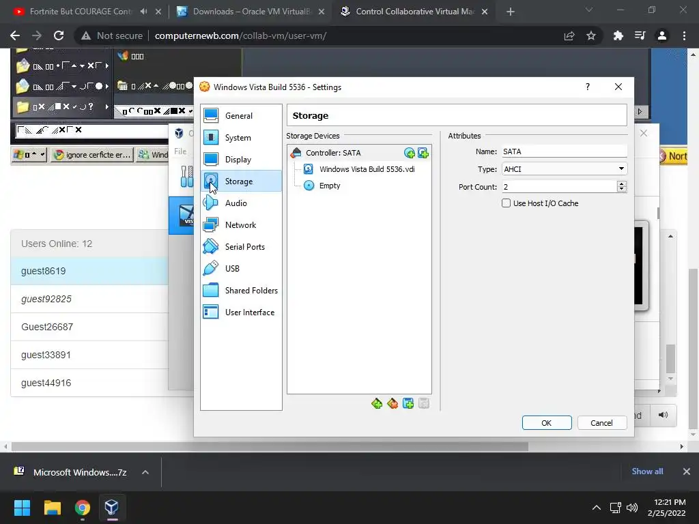The height and width of the screenshot is (524, 699).
Task: Open the Windows Start menu
Action: [22, 508]
